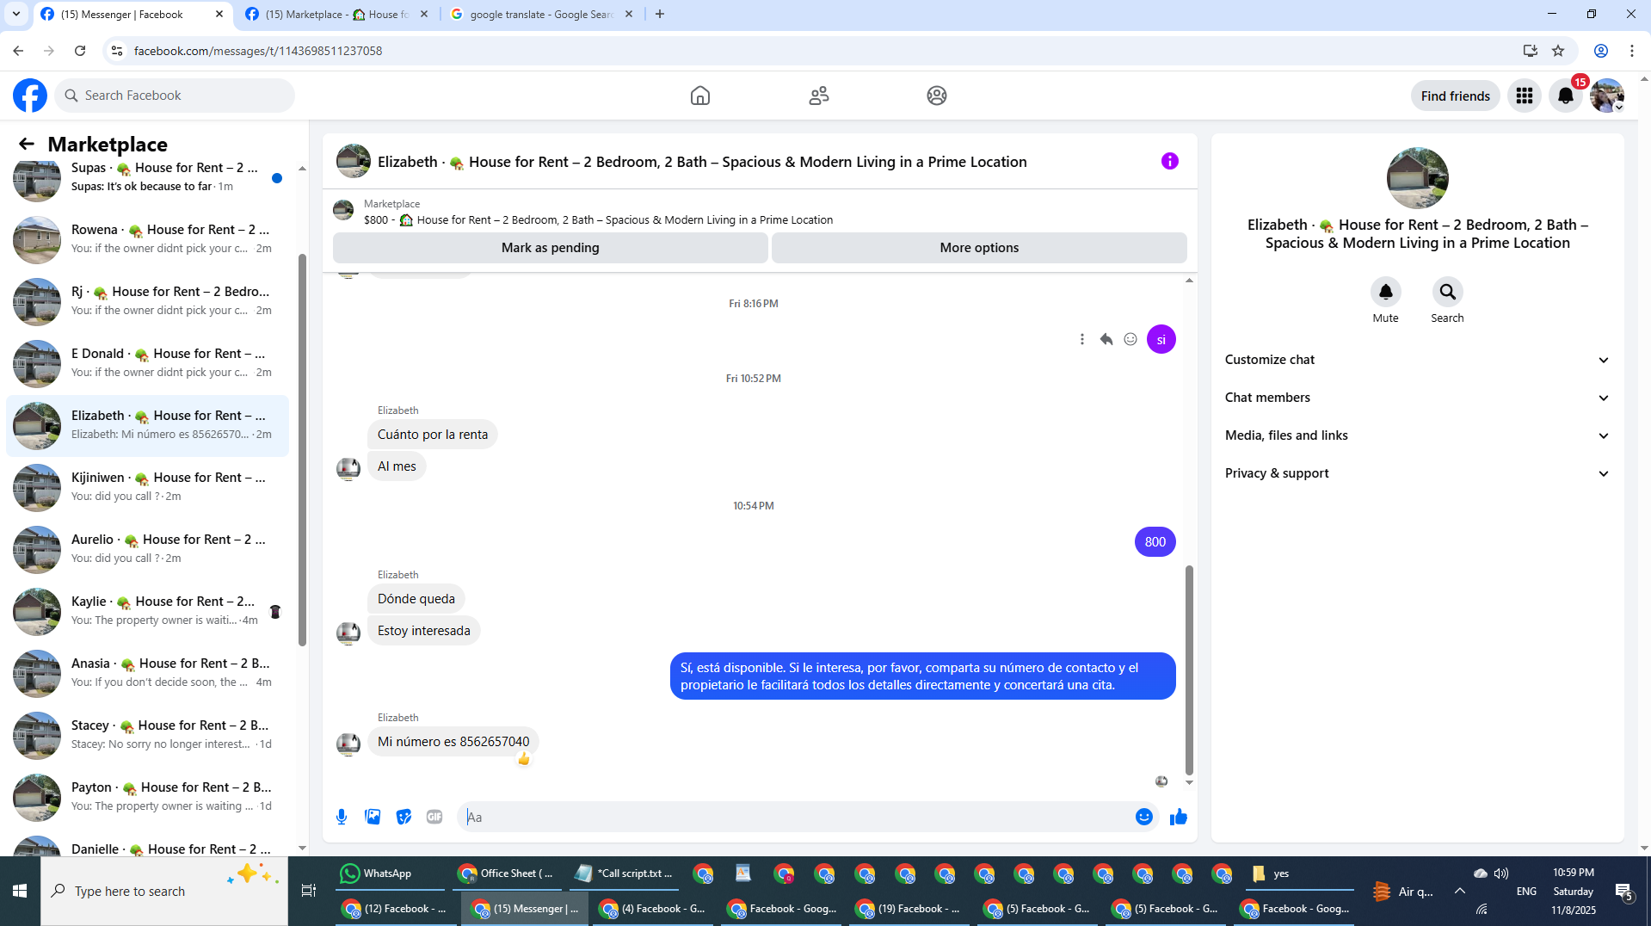Click the conversation list scrollbar thumb
The height and width of the screenshot is (926, 1651).
pos(302,449)
